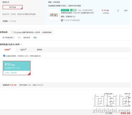Click the info icon beside 电子普通发票
The width and height of the screenshot is (132, 115).
14,37
